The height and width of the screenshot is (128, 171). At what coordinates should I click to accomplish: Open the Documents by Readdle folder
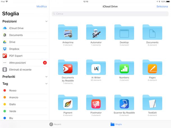pos(68,67)
